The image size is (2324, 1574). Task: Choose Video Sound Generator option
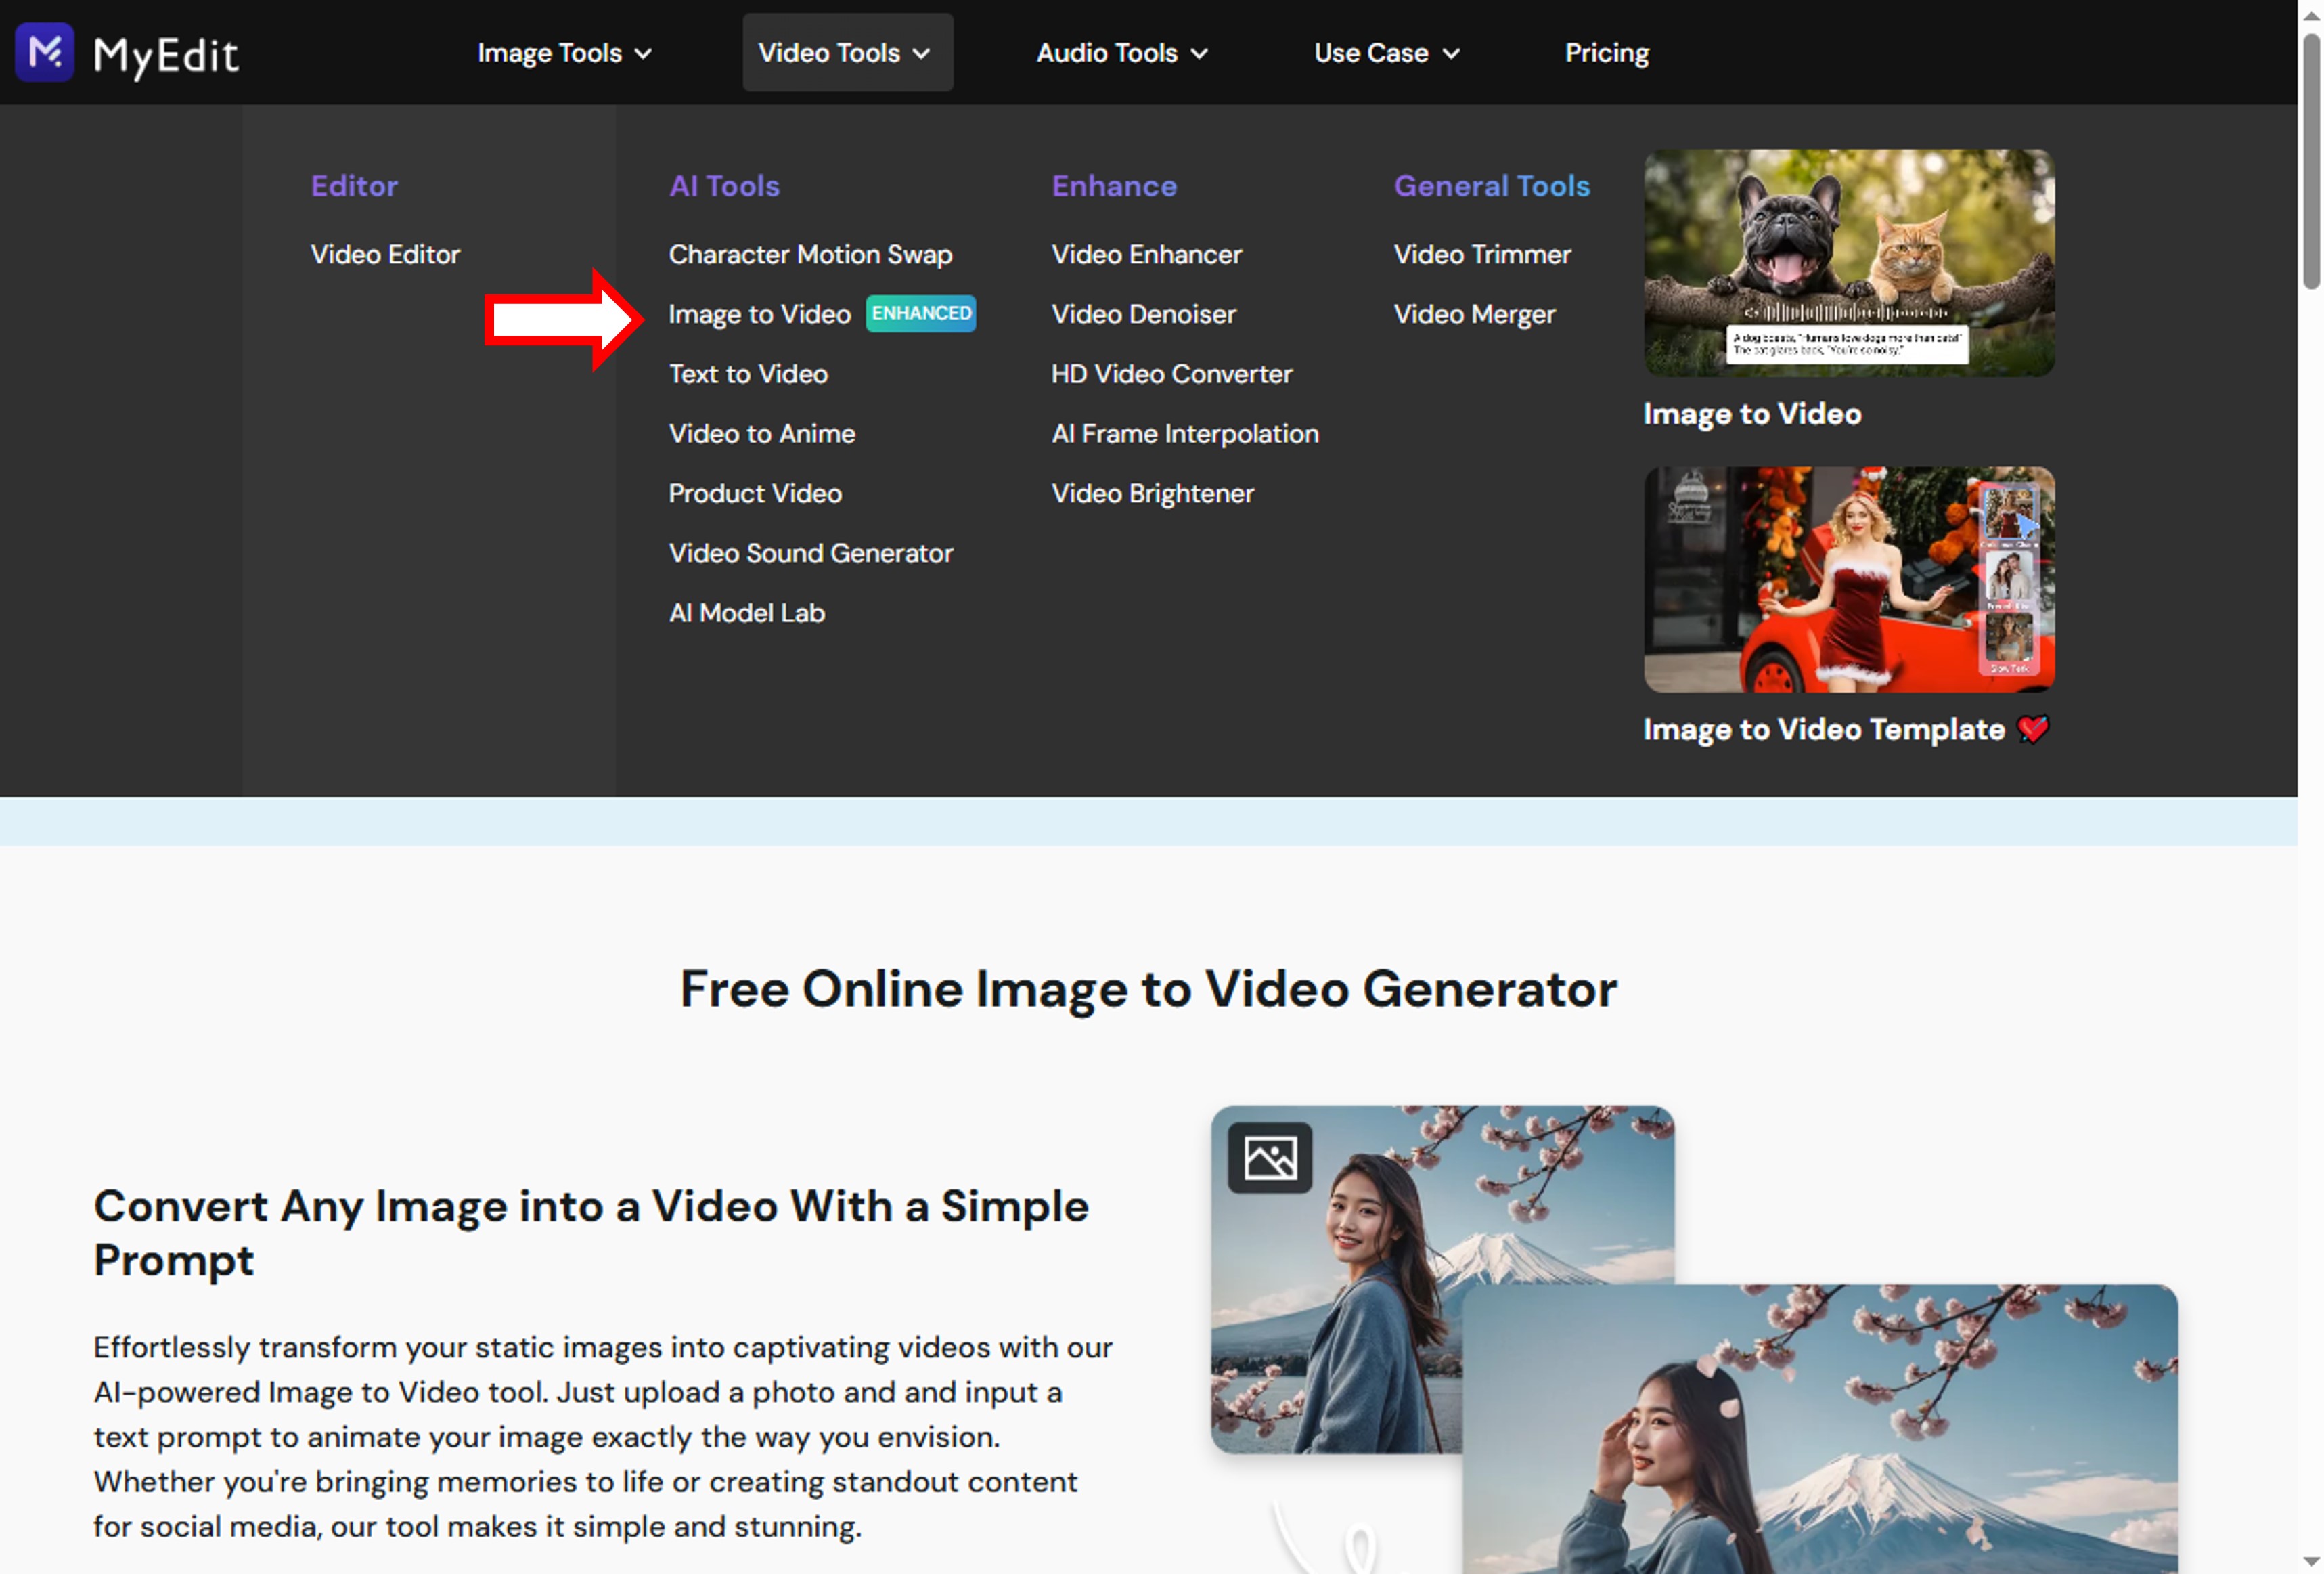pyautogui.click(x=810, y=553)
